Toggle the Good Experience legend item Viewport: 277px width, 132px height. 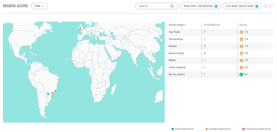(183, 129)
